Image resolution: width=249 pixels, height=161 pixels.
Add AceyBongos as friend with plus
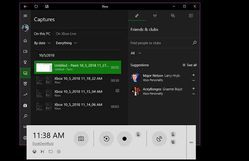pyautogui.click(x=194, y=89)
